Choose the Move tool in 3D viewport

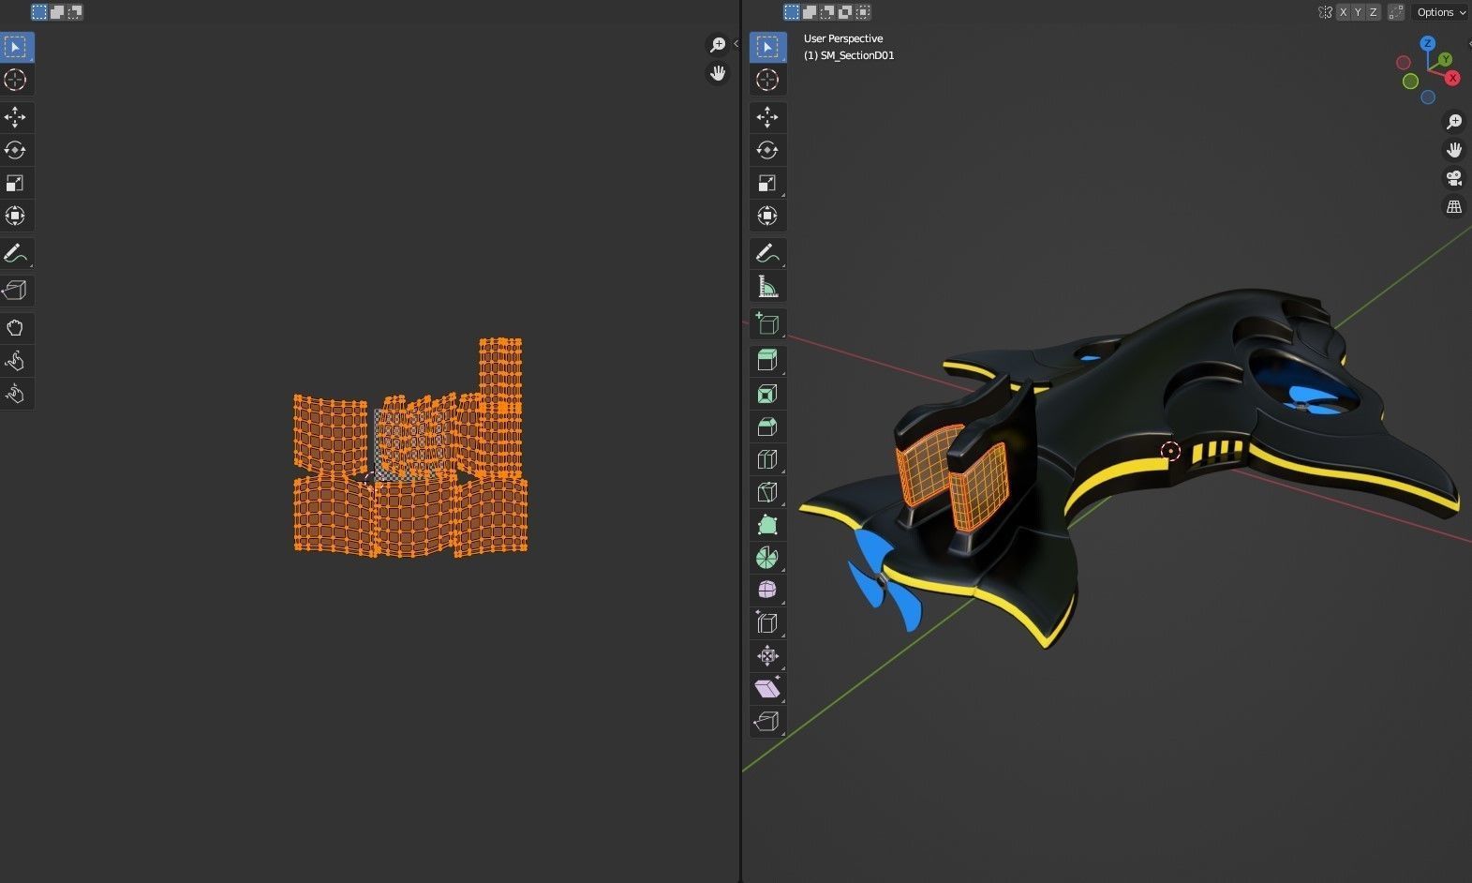click(x=767, y=117)
